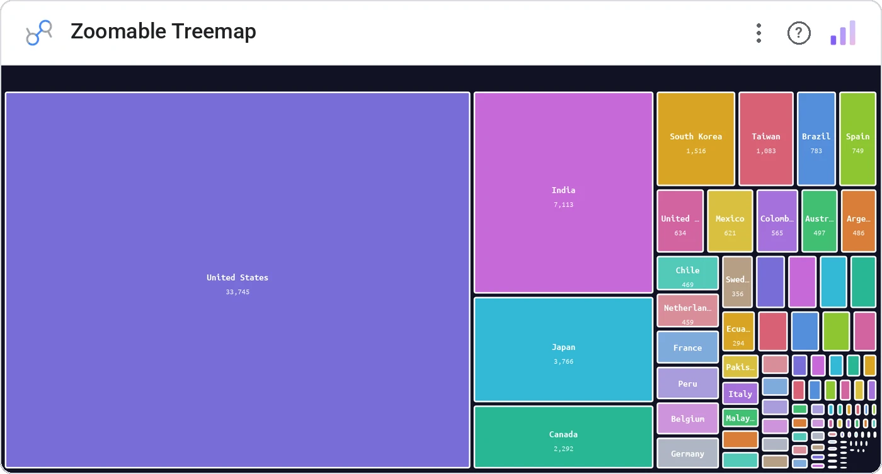882x474 pixels.
Task: Zoom into the United States tile
Action: (238, 280)
